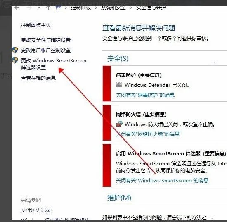Open View archived messages link
The image size is (227, 222).
tap(38, 78)
